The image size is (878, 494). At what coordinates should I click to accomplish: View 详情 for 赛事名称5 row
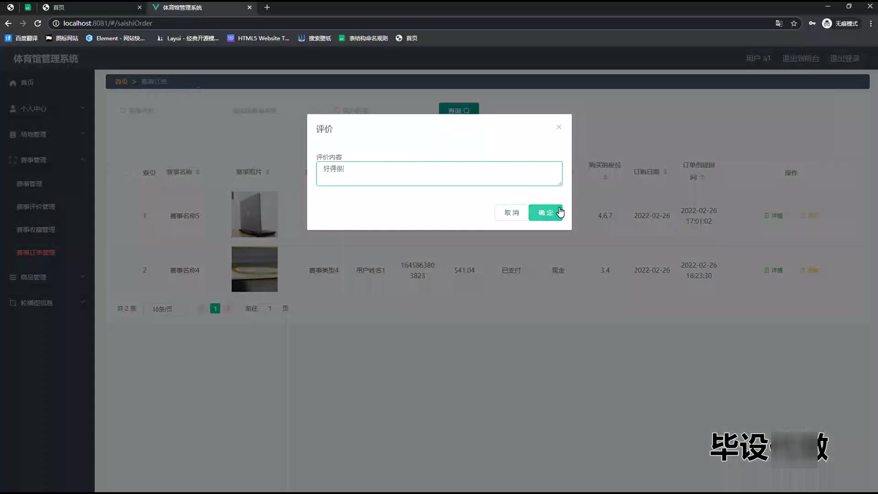point(773,216)
